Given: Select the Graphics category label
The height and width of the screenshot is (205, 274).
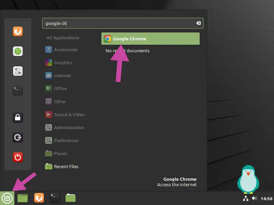Looking at the screenshot, I should click(63, 63).
